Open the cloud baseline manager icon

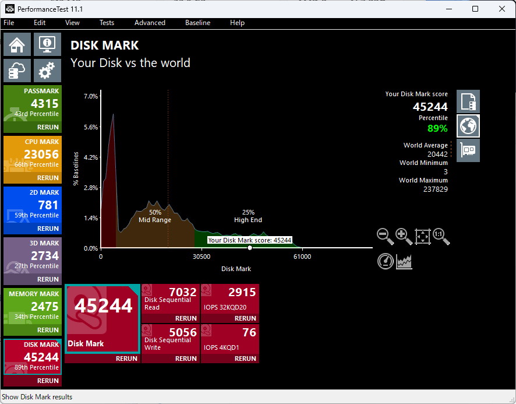click(17, 71)
